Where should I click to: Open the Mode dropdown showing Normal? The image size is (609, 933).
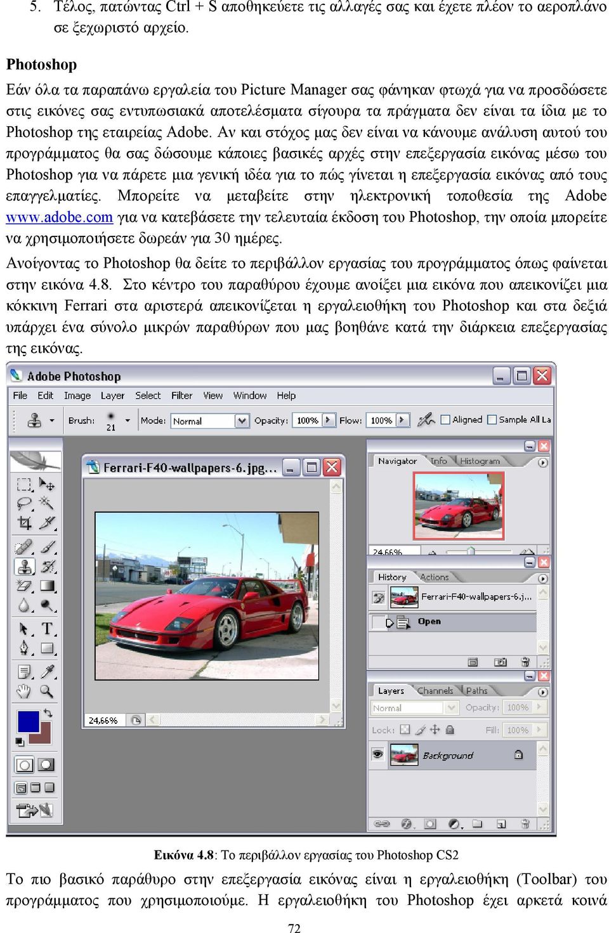(210, 421)
